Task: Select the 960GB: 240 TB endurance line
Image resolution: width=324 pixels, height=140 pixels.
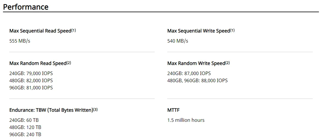Action: tap(25, 134)
